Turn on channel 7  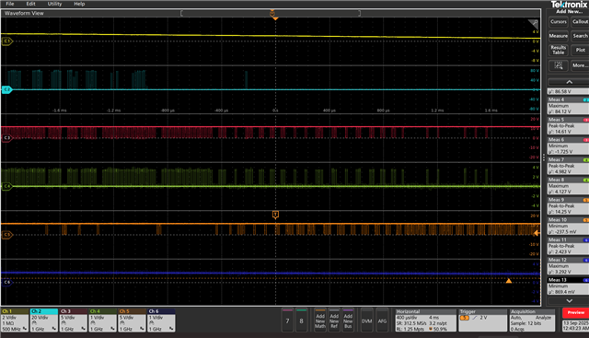point(287,321)
